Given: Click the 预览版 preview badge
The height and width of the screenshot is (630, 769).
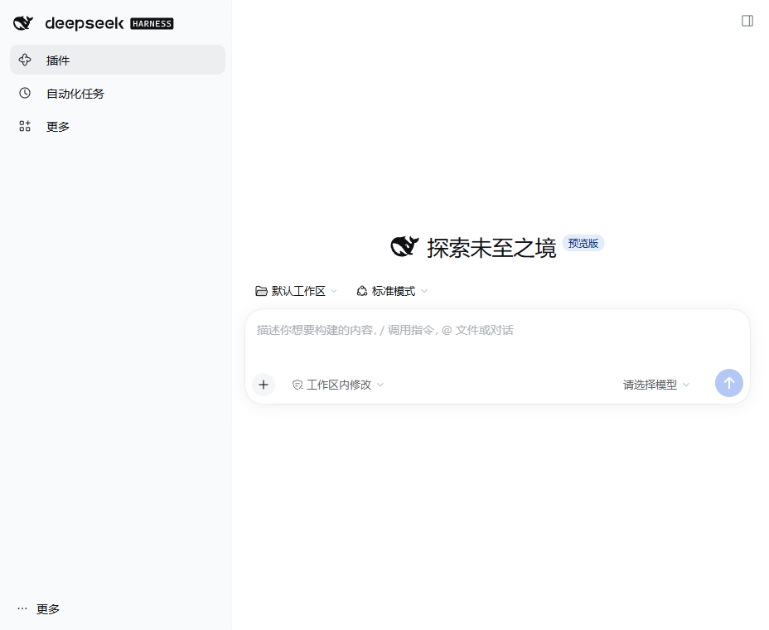Looking at the screenshot, I should [583, 244].
